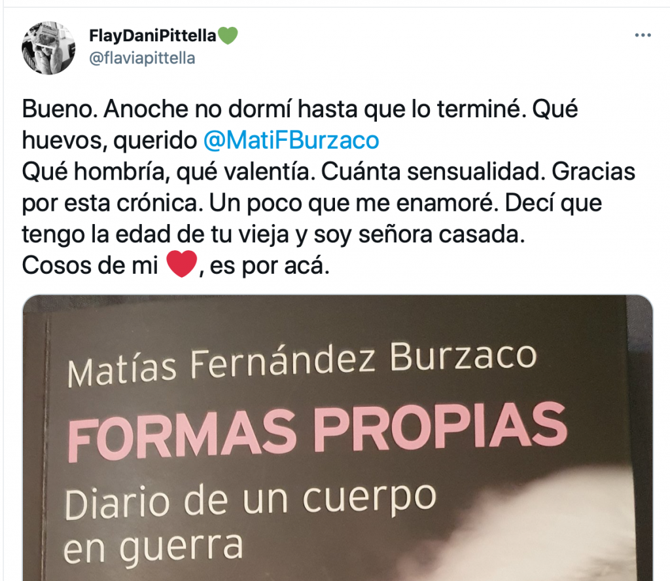Click the subtitle line 'Diario de un cuerpo'
The height and width of the screenshot is (581, 670).
click(251, 500)
